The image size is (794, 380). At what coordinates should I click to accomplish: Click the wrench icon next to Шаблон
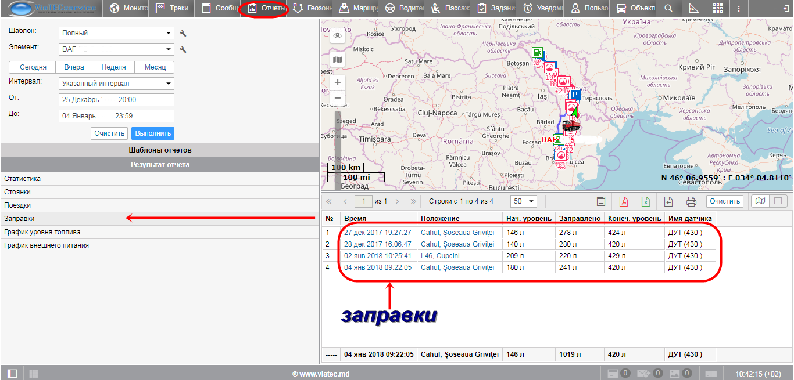tap(183, 34)
